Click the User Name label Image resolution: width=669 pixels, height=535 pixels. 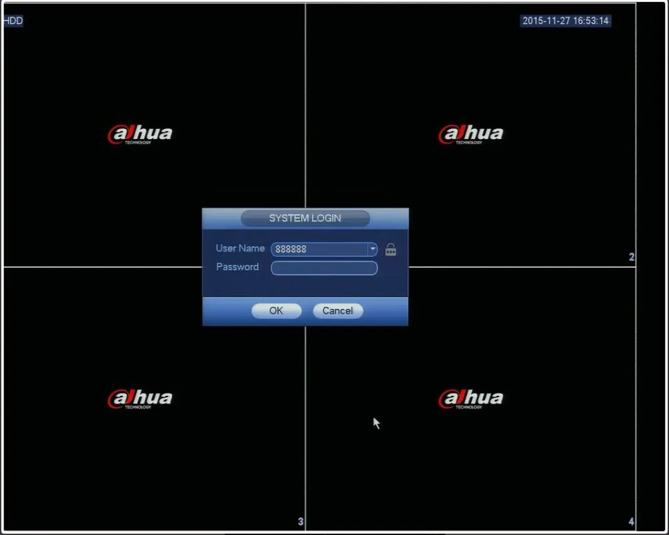[240, 248]
